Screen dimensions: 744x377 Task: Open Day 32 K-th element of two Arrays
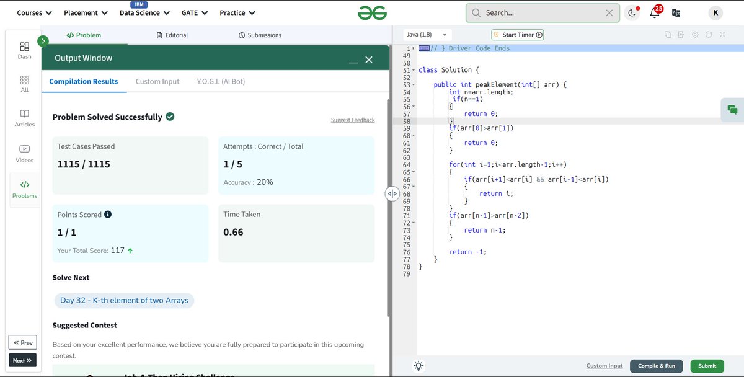pos(124,301)
